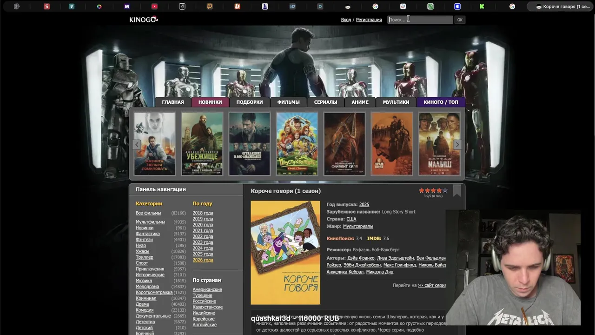595x335 pixels.
Task: Open the Ужасы category
Action: (x=143, y=251)
